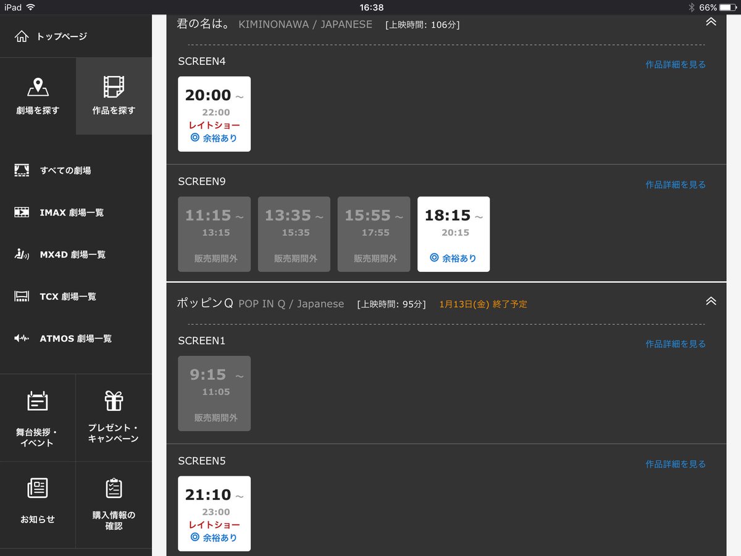Open 作品詳細を見る for SCREEN1

click(676, 344)
